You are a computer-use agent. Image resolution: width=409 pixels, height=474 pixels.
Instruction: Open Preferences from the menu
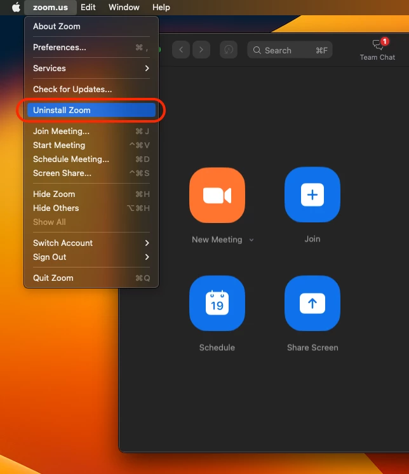coord(91,47)
